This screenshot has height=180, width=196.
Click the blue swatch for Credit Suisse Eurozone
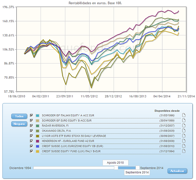coord(38,146)
